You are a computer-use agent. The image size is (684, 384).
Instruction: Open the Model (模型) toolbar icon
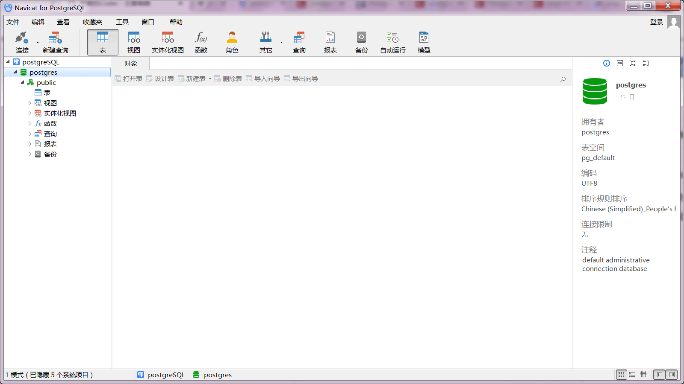pyautogui.click(x=424, y=42)
